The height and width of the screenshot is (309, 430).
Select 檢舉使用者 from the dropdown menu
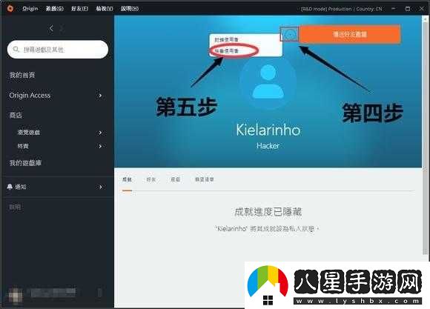coord(227,51)
